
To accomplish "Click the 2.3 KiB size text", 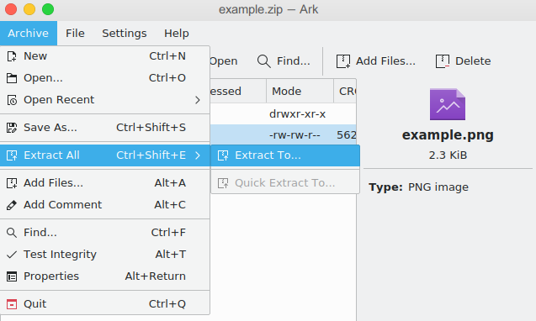I will pos(448,155).
